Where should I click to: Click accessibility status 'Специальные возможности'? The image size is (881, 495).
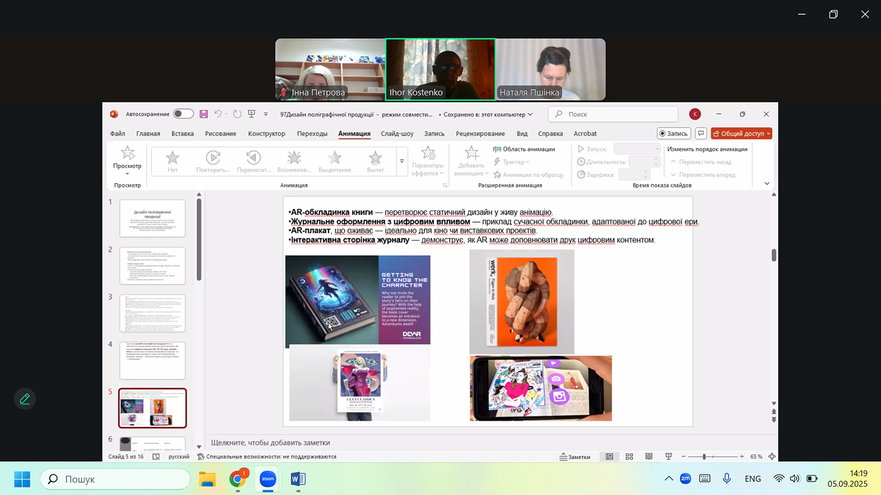(x=266, y=457)
